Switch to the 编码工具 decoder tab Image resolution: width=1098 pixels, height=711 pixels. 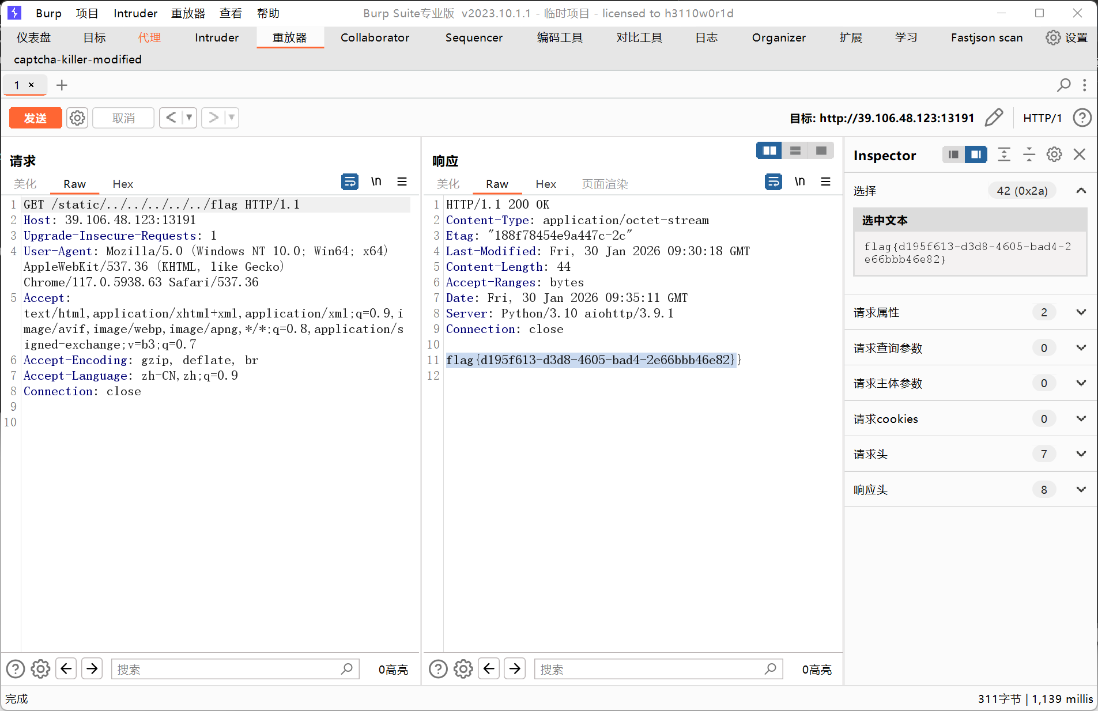tap(560, 37)
